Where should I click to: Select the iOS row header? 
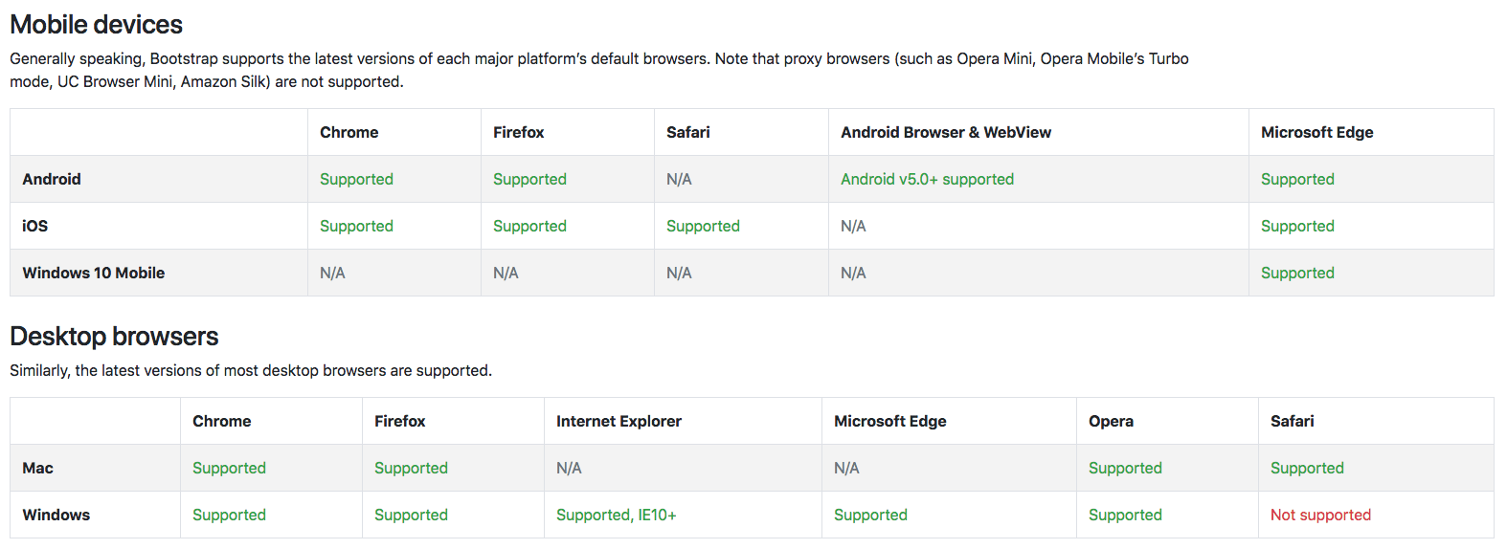pos(35,226)
